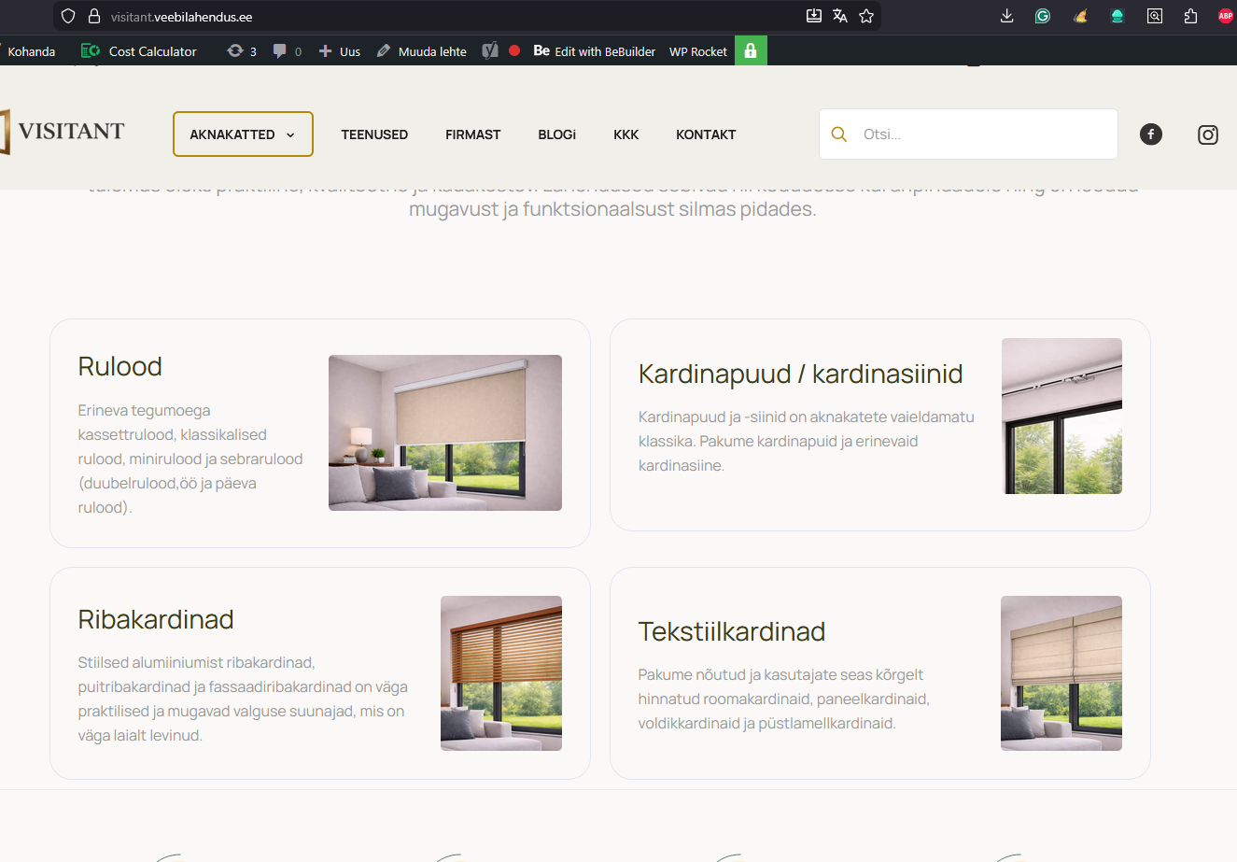The height and width of the screenshot is (862, 1237).
Task: Bookmark this page with star icon
Action: click(866, 16)
